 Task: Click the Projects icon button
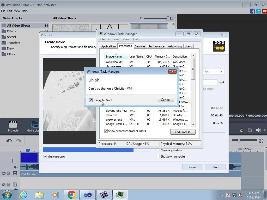pos(13,126)
